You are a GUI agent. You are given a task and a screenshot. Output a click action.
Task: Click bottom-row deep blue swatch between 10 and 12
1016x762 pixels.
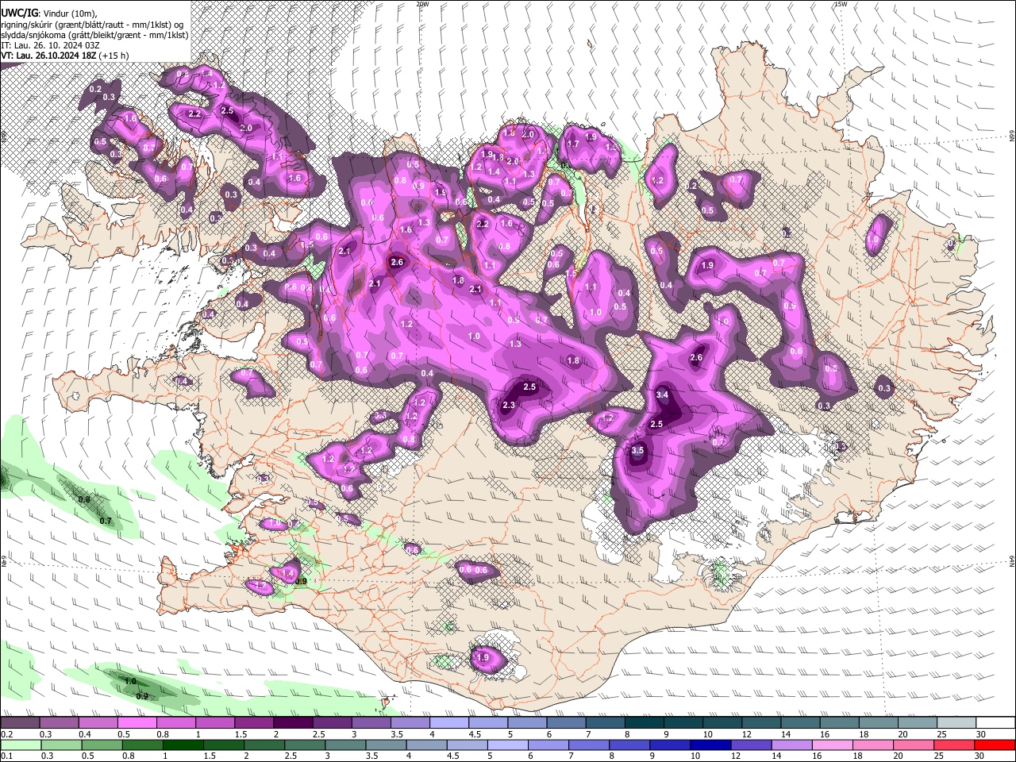710,745
